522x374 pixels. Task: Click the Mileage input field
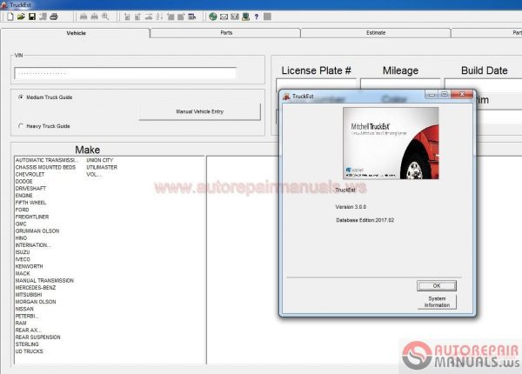click(x=400, y=83)
